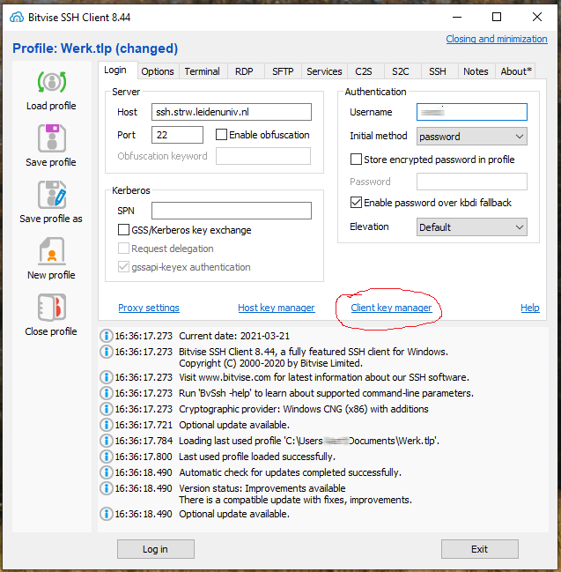Click the Close profile icon
The width and height of the screenshot is (561, 572).
coord(51,308)
